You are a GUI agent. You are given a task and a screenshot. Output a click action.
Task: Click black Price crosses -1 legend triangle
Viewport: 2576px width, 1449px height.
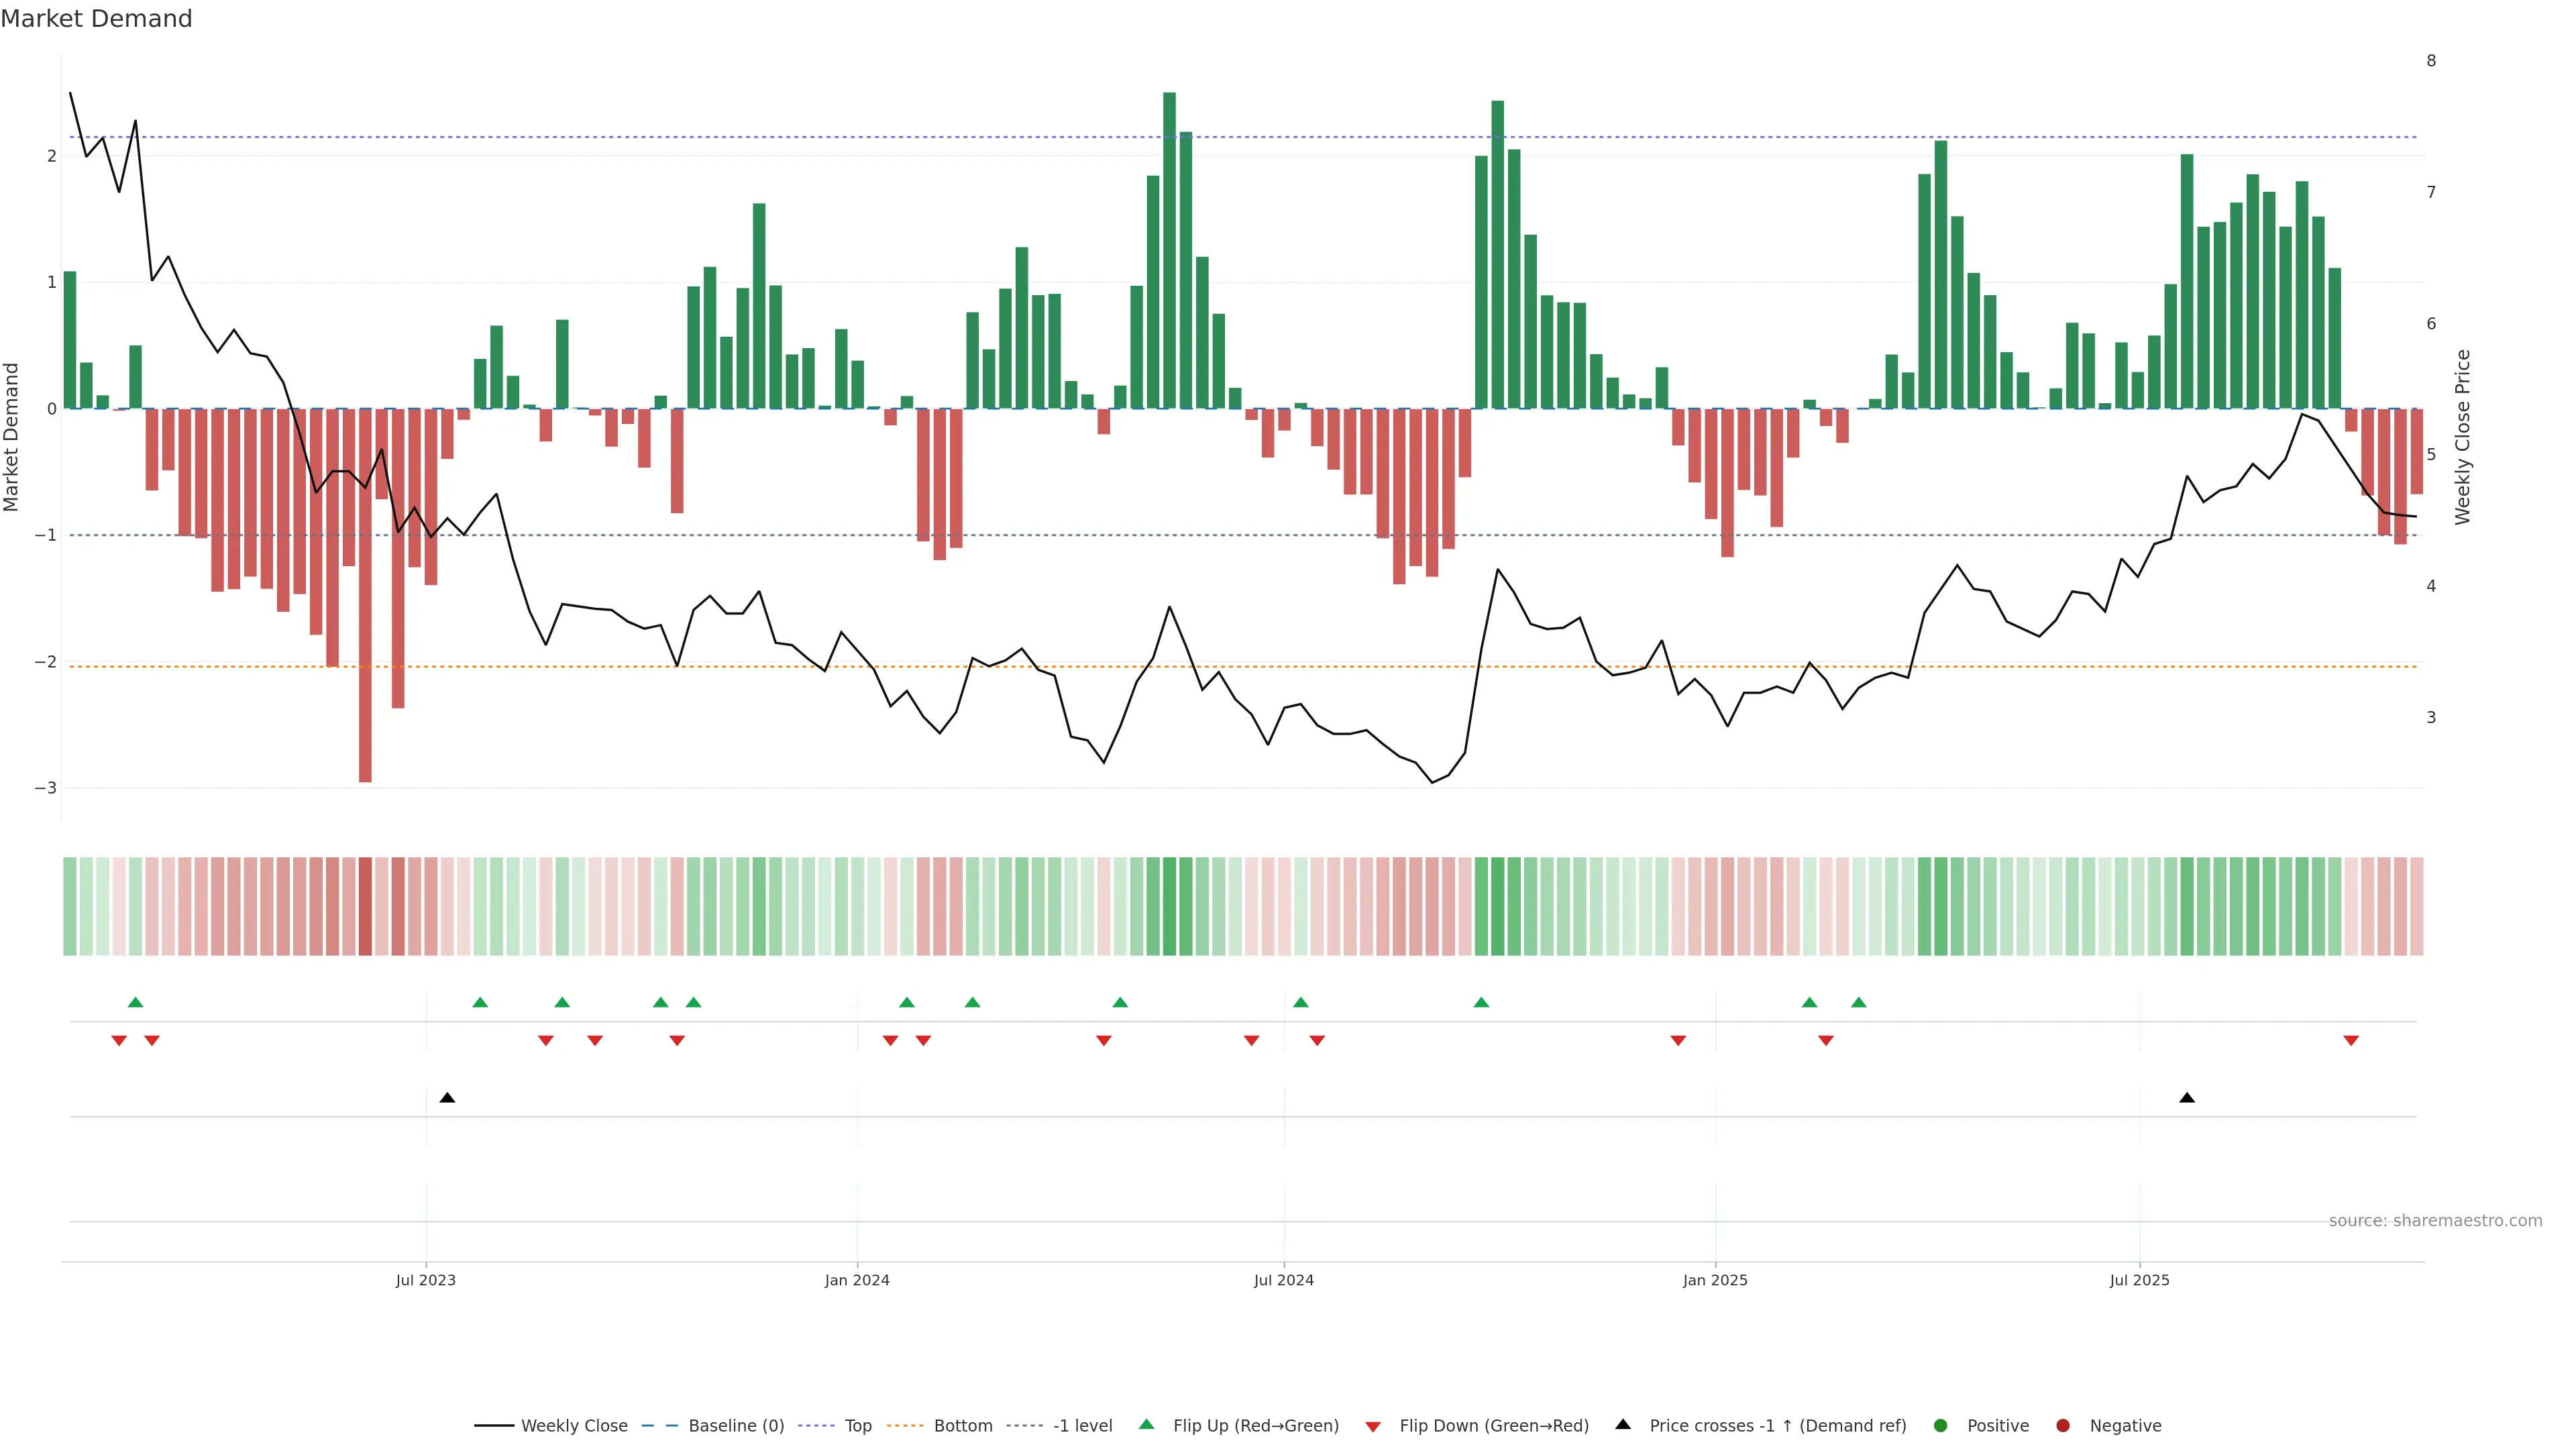(1623, 1425)
